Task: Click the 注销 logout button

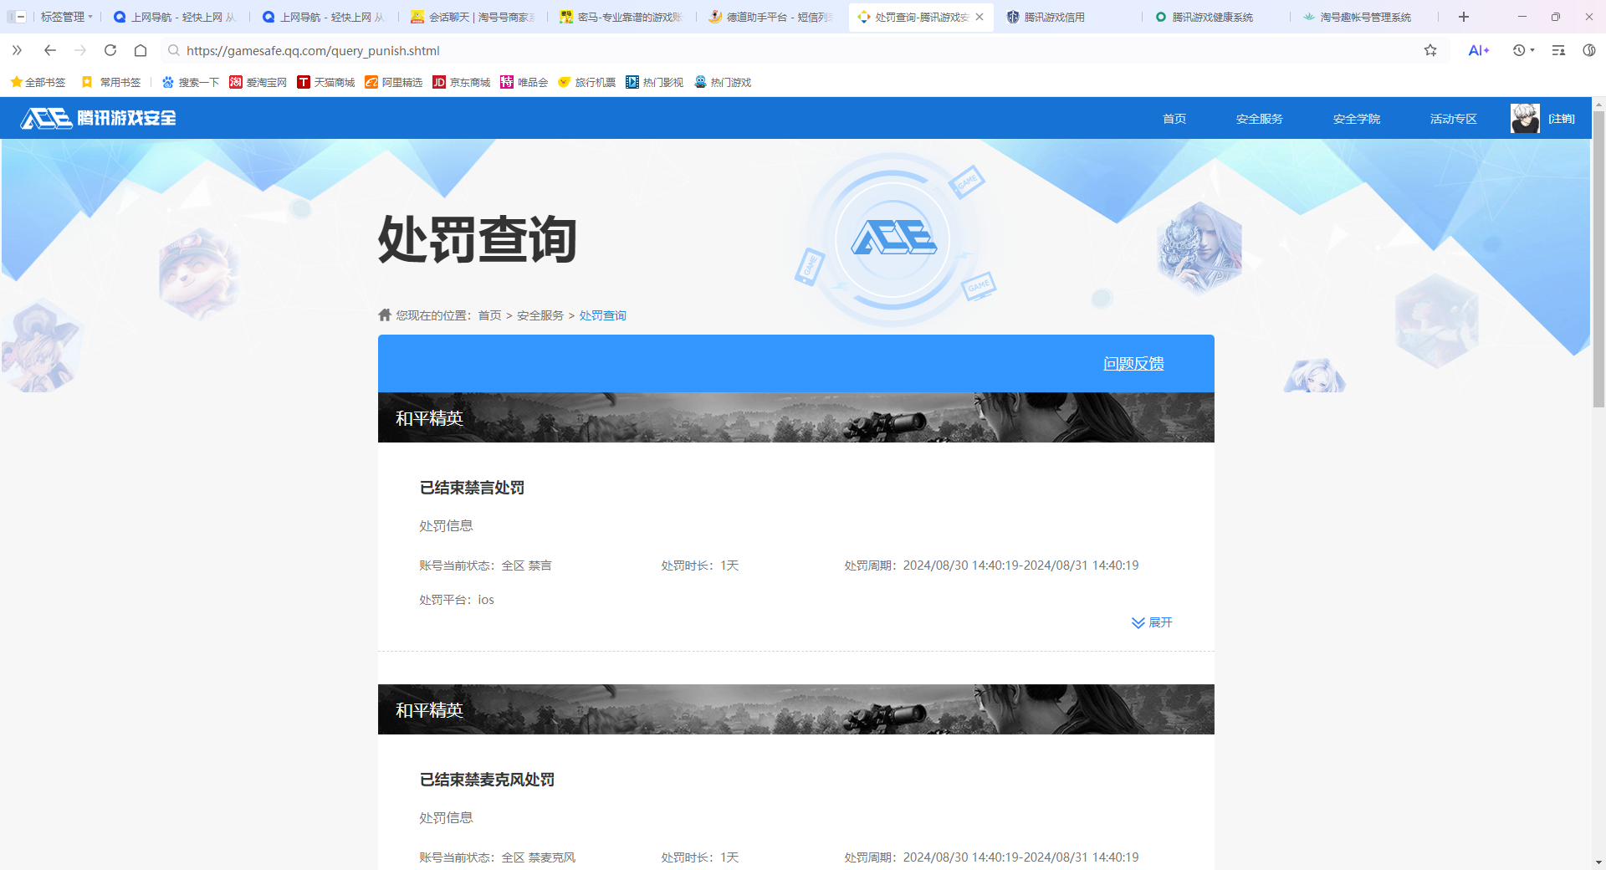Action: point(1561,118)
